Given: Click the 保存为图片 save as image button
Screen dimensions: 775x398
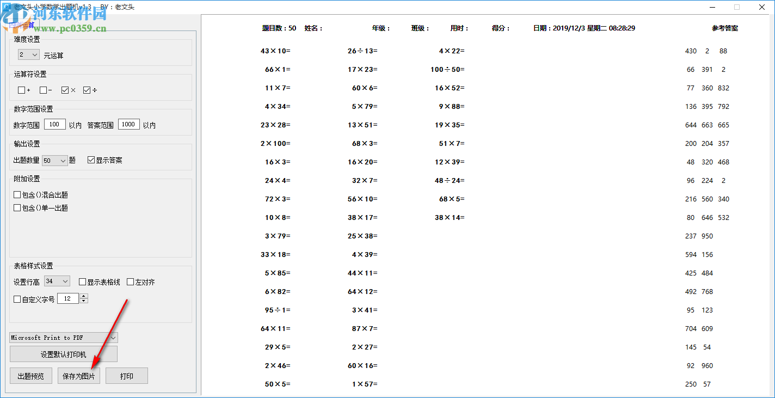Looking at the screenshot, I should pyautogui.click(x=78, y=375).
